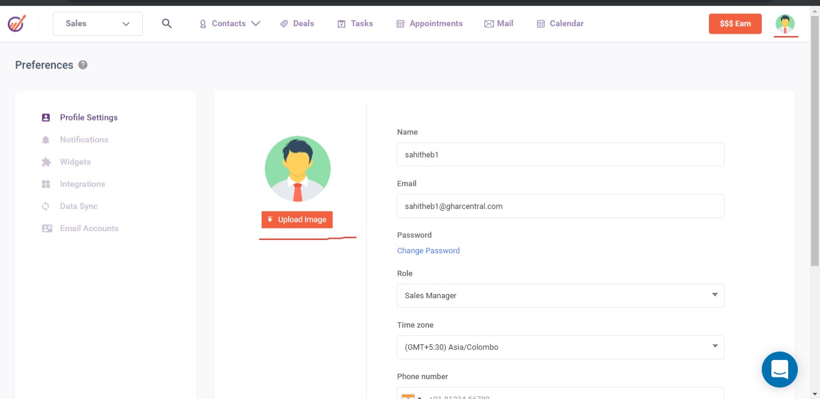This screenshot has height=399, width=820.
Task: Open the live chat bubble icon
Action: point(779,370)
